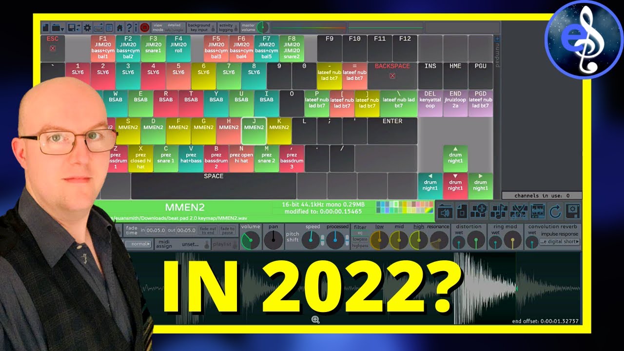624x351 pixels.
Task: Click the J key assigned MMEN2
Action: tap(254, 131)
